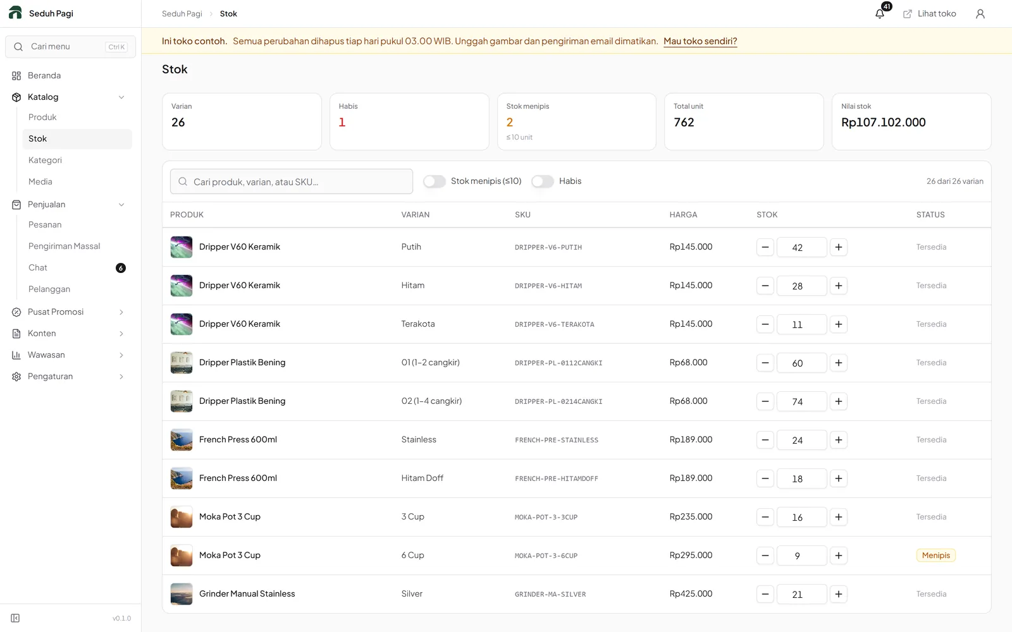Click Seduh Pagi breadcrumb link

(x=182, y=14)
